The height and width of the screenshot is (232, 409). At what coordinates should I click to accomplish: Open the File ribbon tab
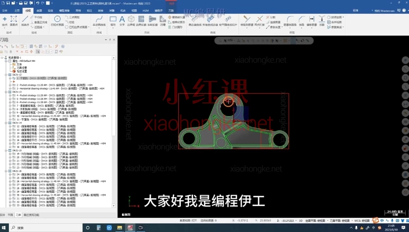5,11
